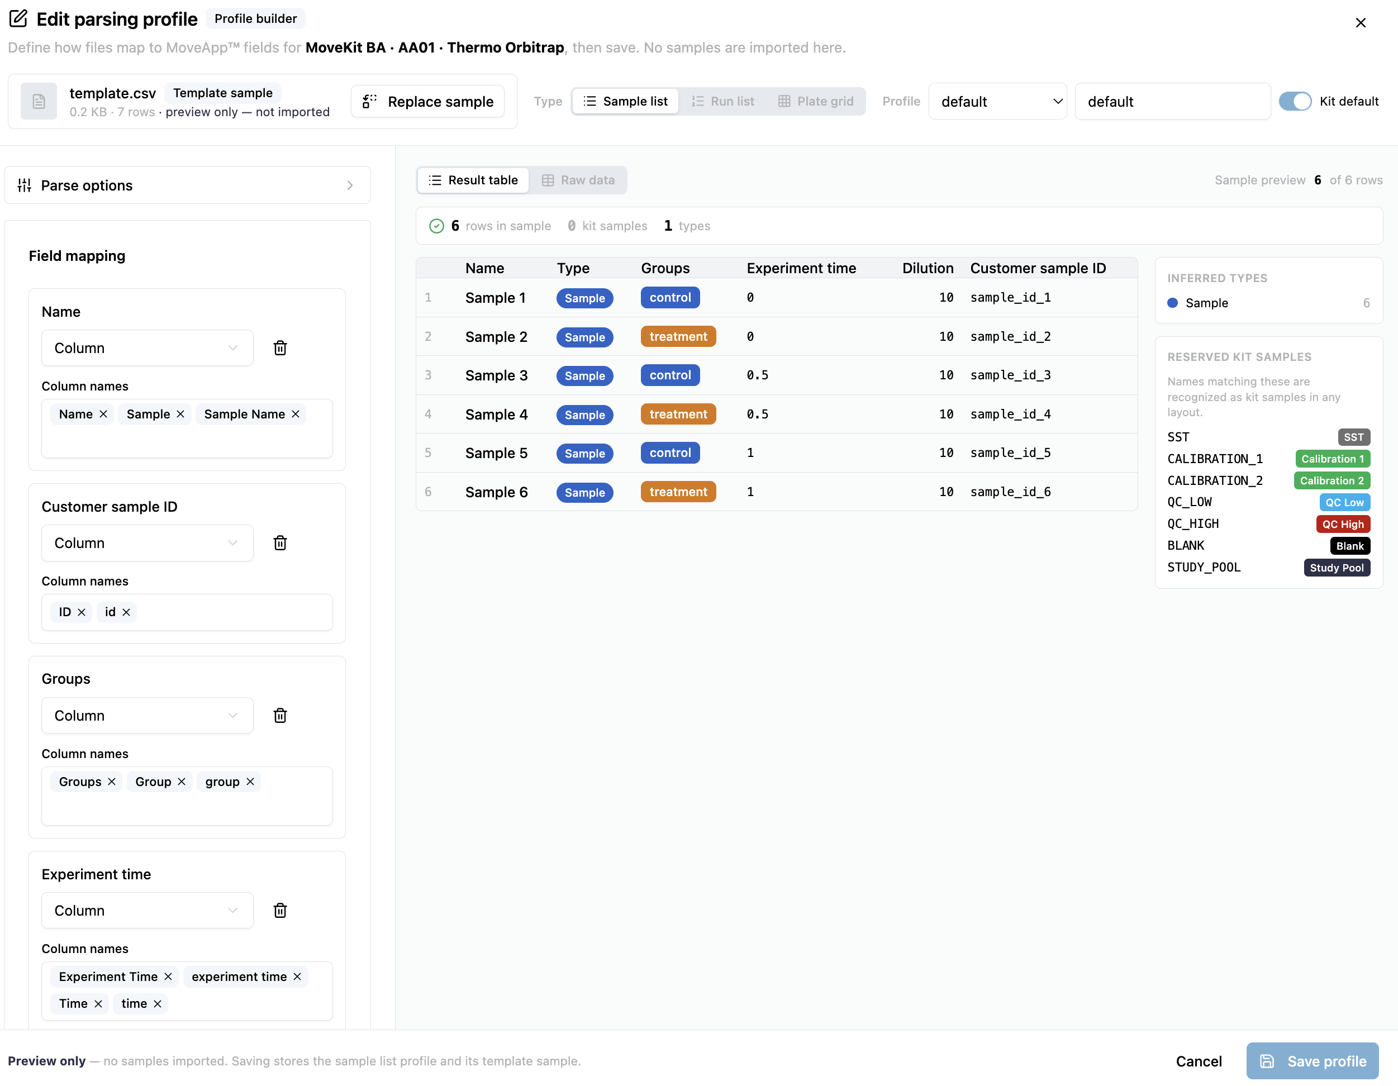1398x1086 pixels.
Task: Click the Parse options sliders icon
Action: coord(25,185)
